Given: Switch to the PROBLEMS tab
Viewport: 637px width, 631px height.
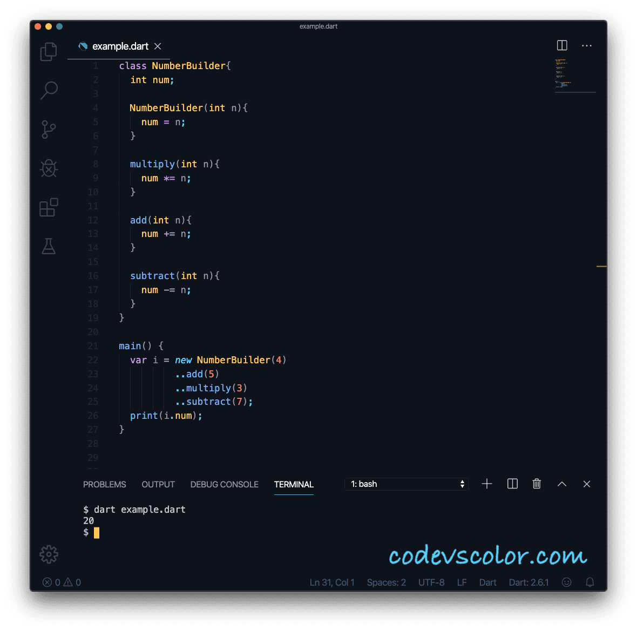Looking at the screenshot, I should (104, 484).
